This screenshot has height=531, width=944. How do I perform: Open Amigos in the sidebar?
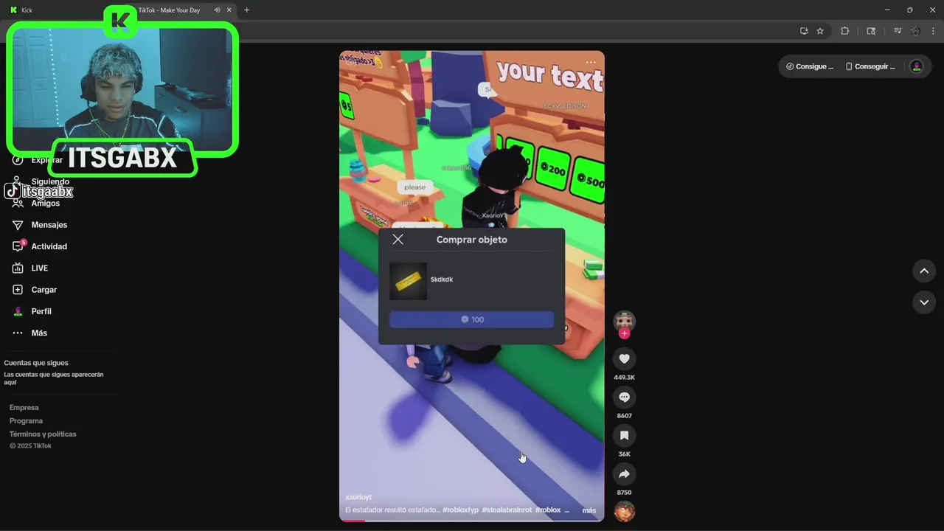tap(45, 204)
